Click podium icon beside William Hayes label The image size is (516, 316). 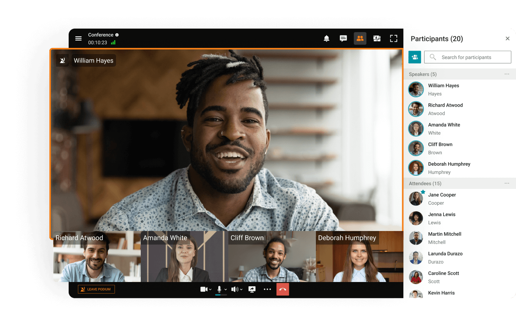pyautogui.click(x=62, y=61)
